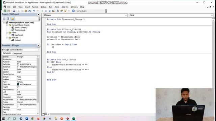Click the Paste toolbar icon
Image resolution: width=216 pixels, height=121 pixels.
pyautogui.click(x=26, y=11)
